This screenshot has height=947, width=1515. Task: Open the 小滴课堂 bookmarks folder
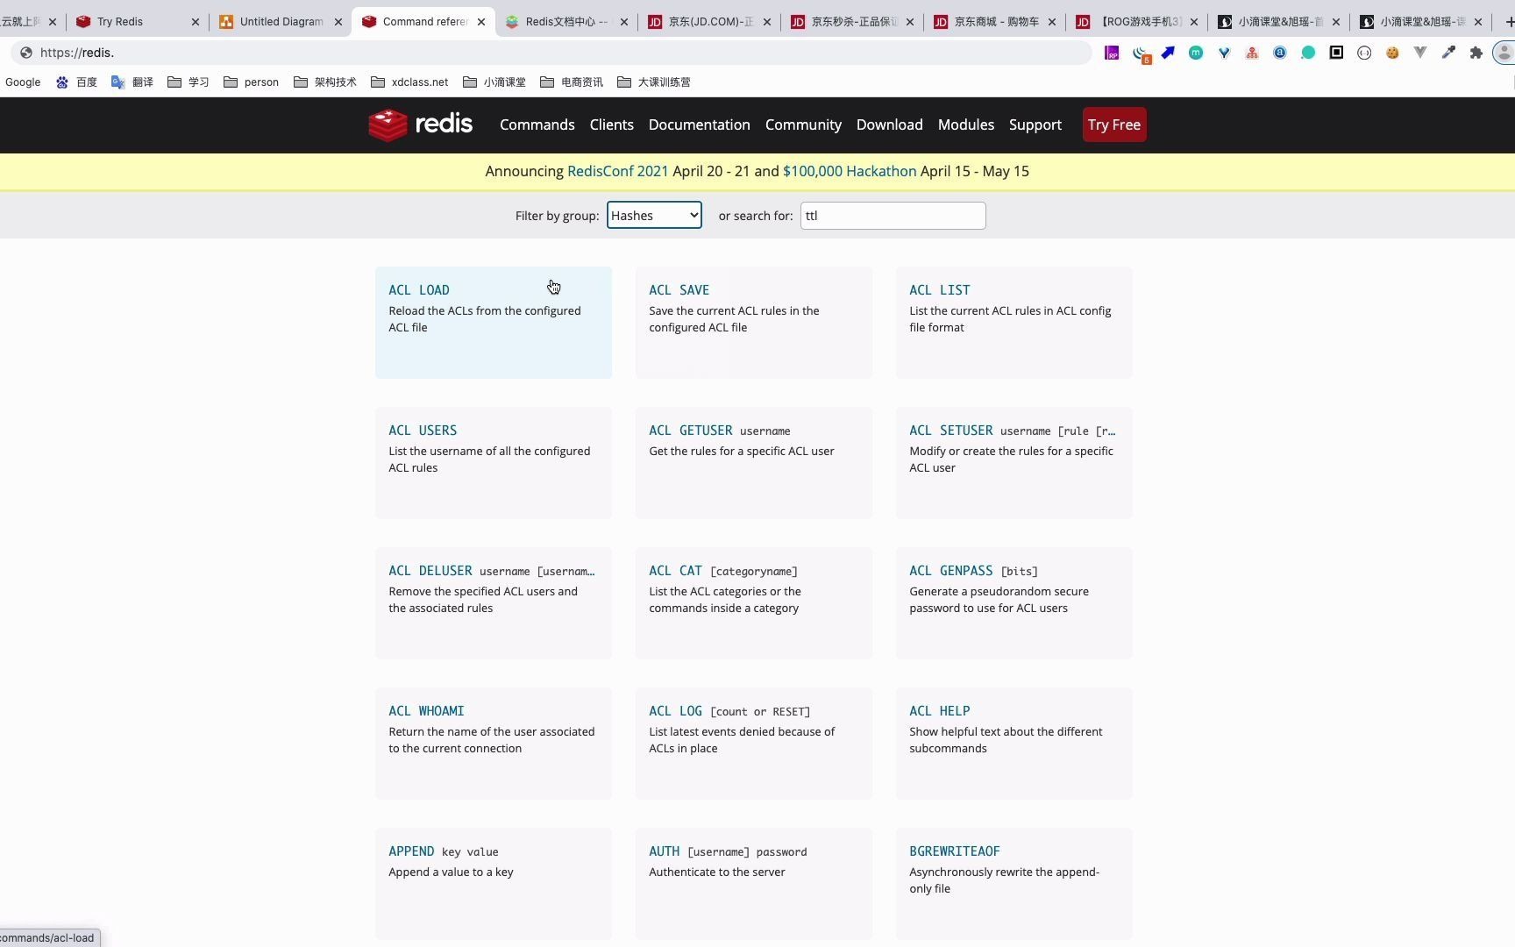494,82
